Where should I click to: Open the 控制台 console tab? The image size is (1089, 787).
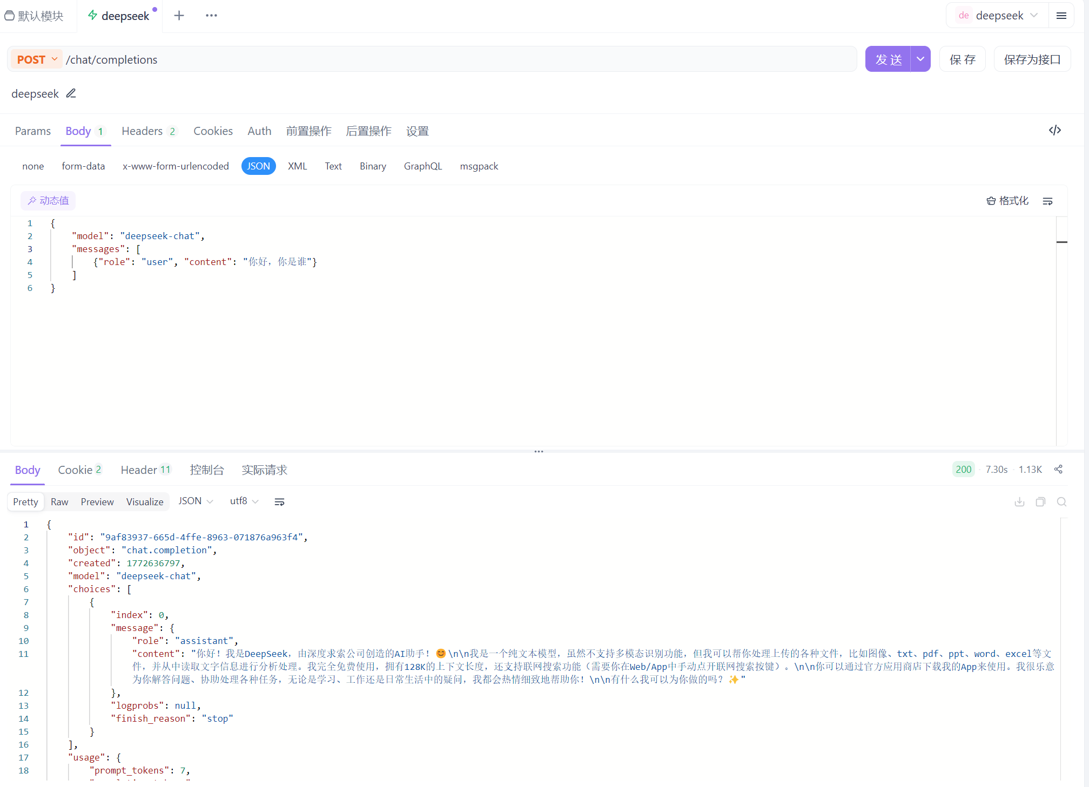pos(207,470)
